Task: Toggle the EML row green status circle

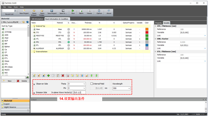Action: (69, 42)
